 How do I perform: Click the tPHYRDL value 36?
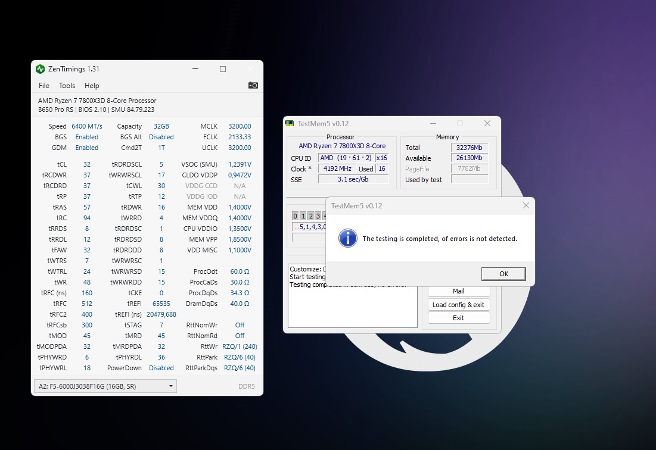(161, 357)
